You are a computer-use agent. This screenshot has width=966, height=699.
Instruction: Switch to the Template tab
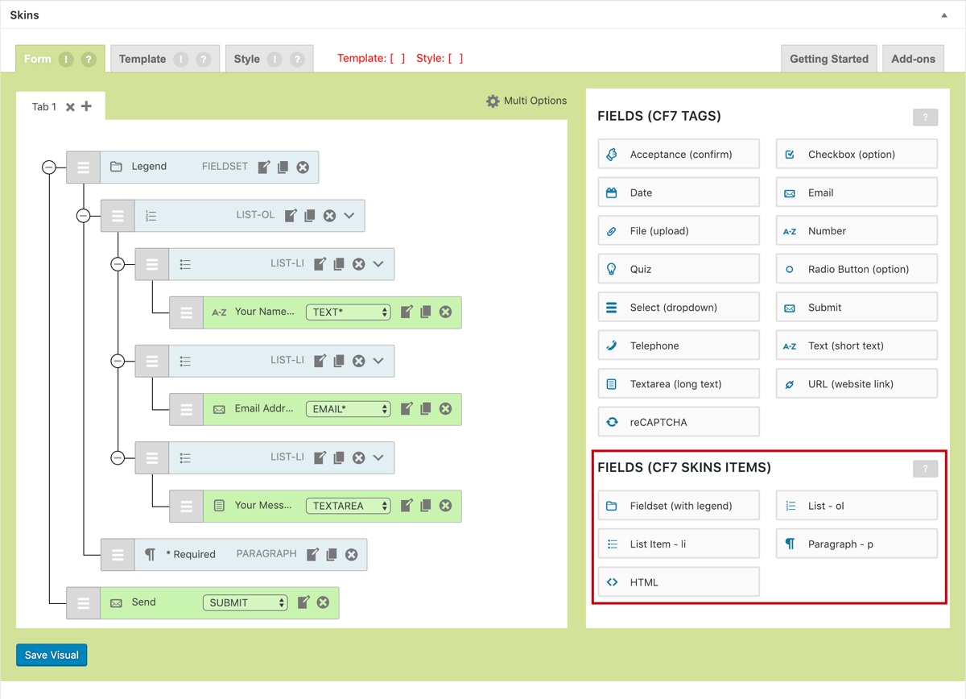point(142,59)
